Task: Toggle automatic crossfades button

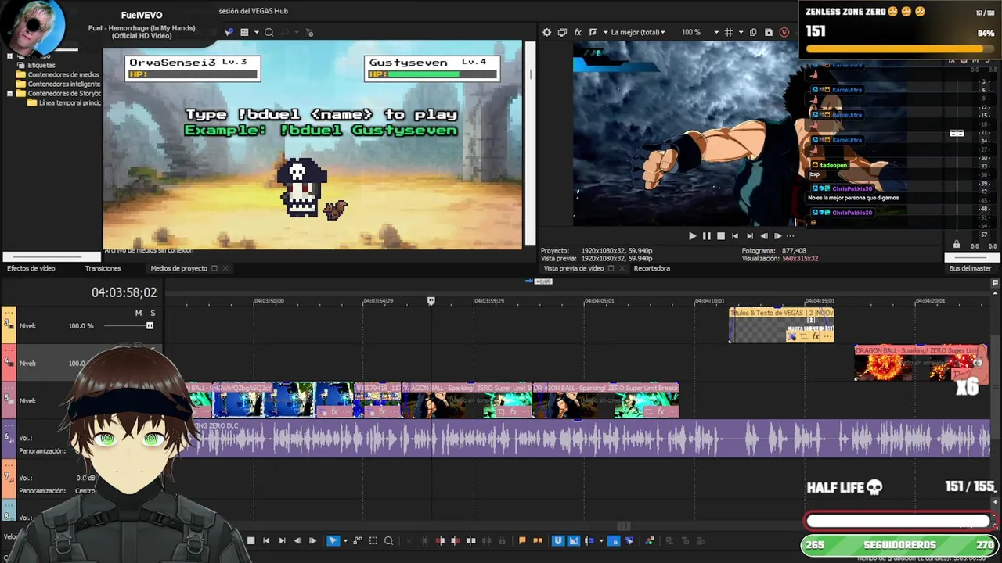Action: 573,540
